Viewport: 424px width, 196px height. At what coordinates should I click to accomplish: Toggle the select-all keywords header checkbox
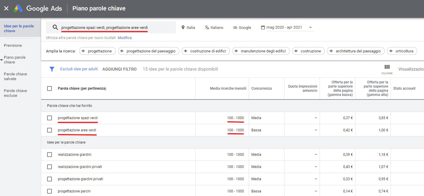pyautogui.click(x=49, y=88)
